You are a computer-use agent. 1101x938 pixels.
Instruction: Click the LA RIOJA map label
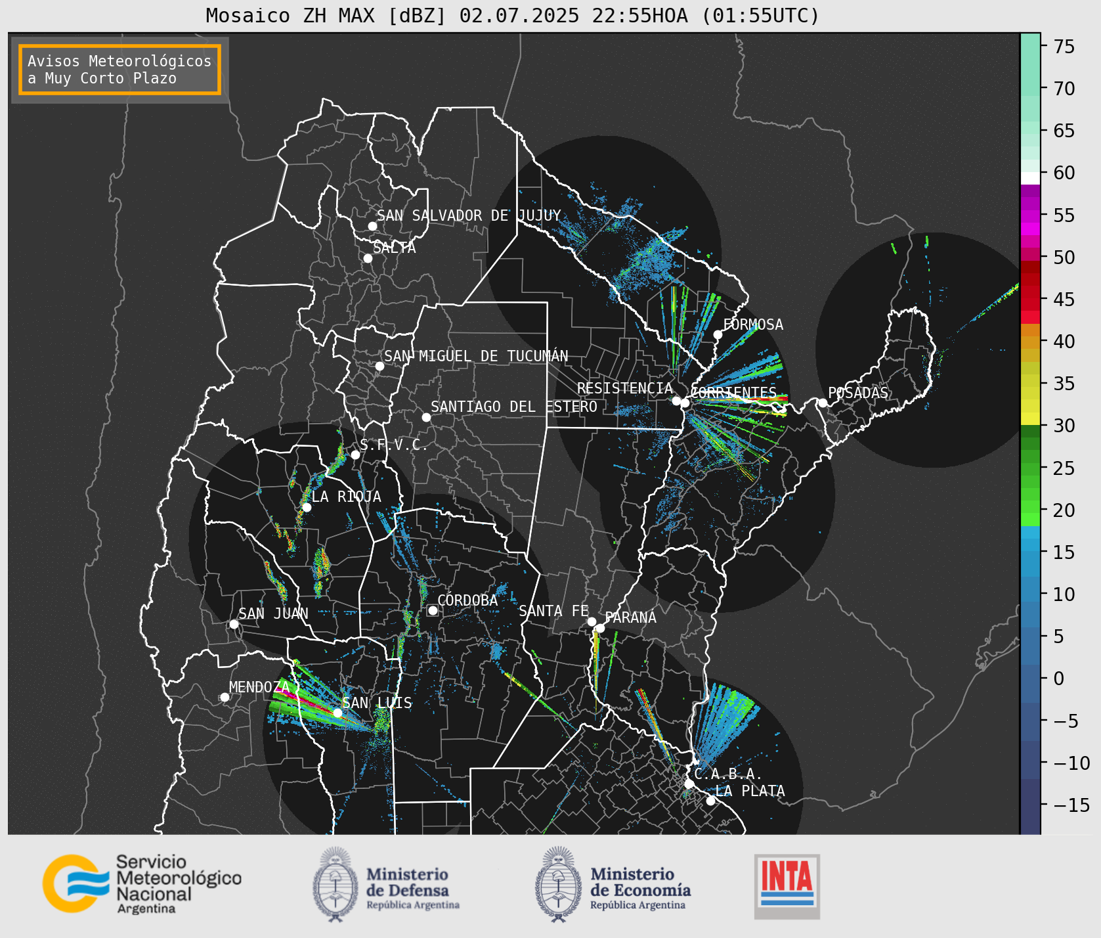346,497
